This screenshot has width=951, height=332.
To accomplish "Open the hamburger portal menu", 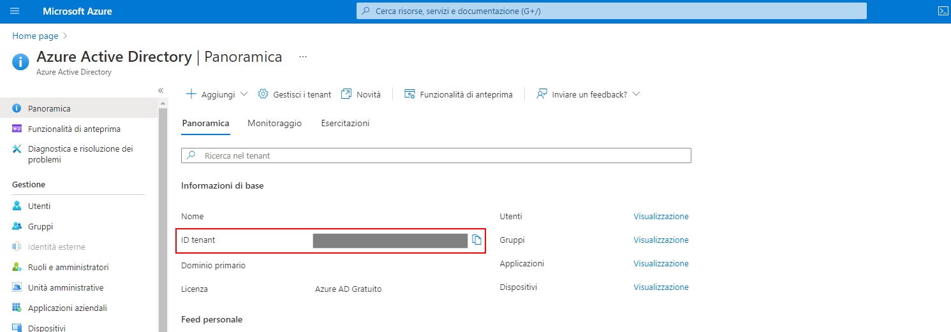I will [x=15, y=11].
